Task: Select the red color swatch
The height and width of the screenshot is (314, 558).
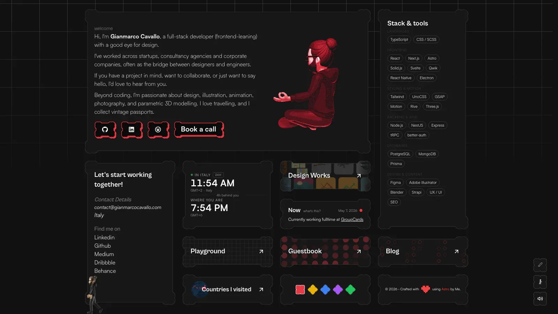Action: [x=300, y=290]
